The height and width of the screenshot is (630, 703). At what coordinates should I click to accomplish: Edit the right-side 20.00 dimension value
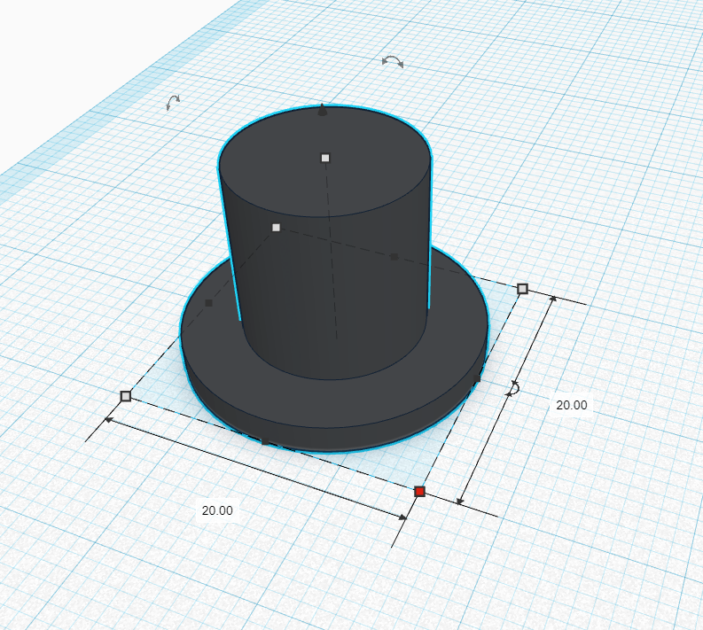pos(572,405)
